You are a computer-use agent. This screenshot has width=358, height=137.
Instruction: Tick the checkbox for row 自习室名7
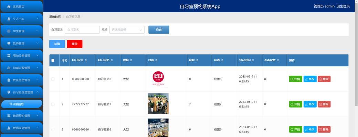coord(53,104)
